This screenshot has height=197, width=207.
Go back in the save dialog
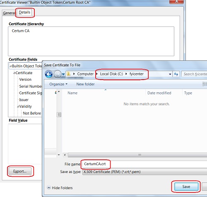click(x=49, y=74)
